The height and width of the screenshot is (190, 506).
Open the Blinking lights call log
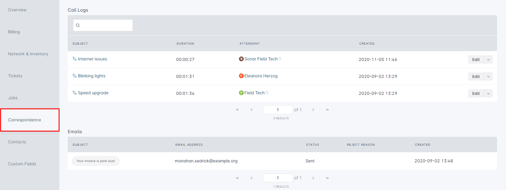tap(92, 76)
